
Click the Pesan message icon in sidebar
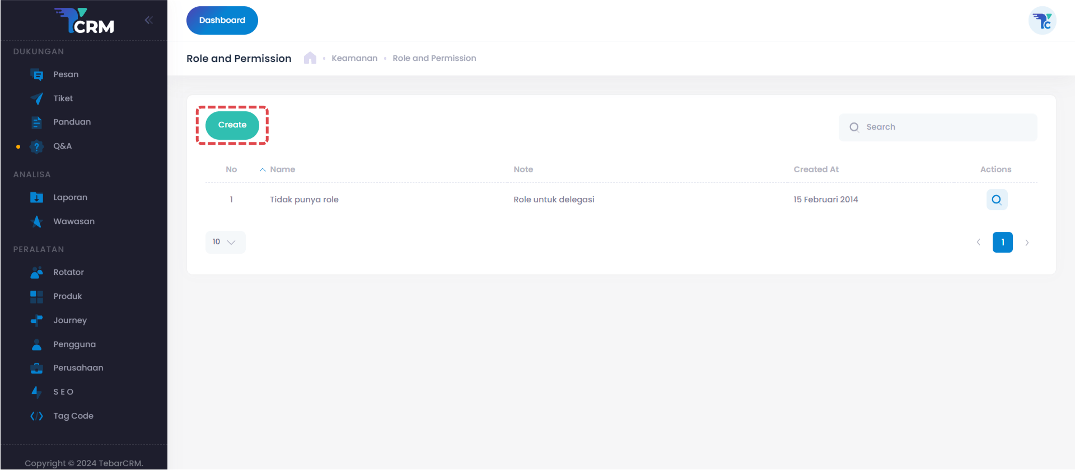[x=37, y=75]
